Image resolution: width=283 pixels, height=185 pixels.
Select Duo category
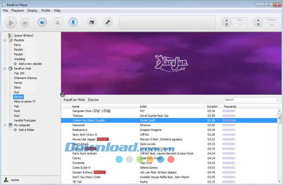(x=17, y=92)
